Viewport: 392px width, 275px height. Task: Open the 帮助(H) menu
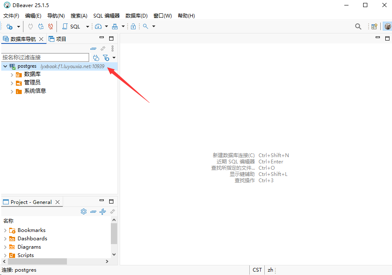tap(186, 16)
